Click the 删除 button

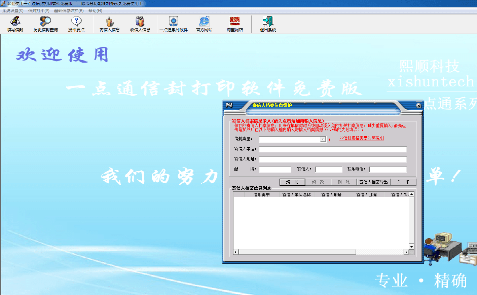click(343, 182)
